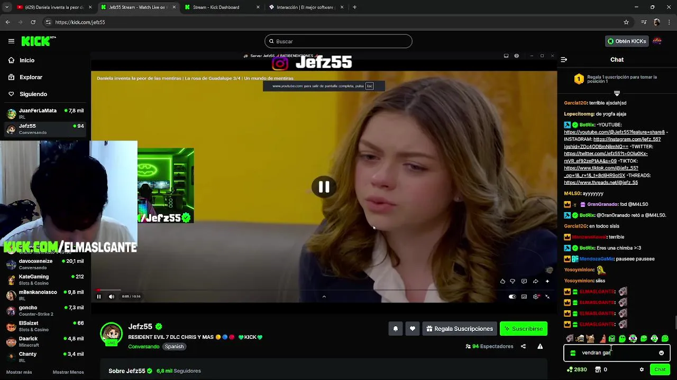This screenshot has width=677, height=380.
Task: Click the KICK logo
Action: click(x=38, y=41)
